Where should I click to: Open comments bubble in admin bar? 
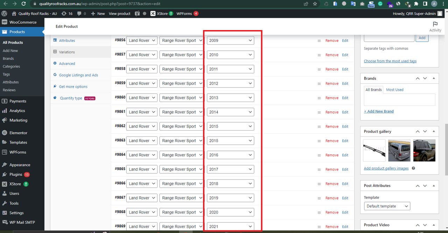[x=81, y=14]
